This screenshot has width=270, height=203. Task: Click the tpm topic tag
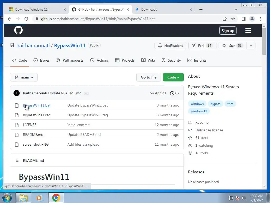click(230, 104)
